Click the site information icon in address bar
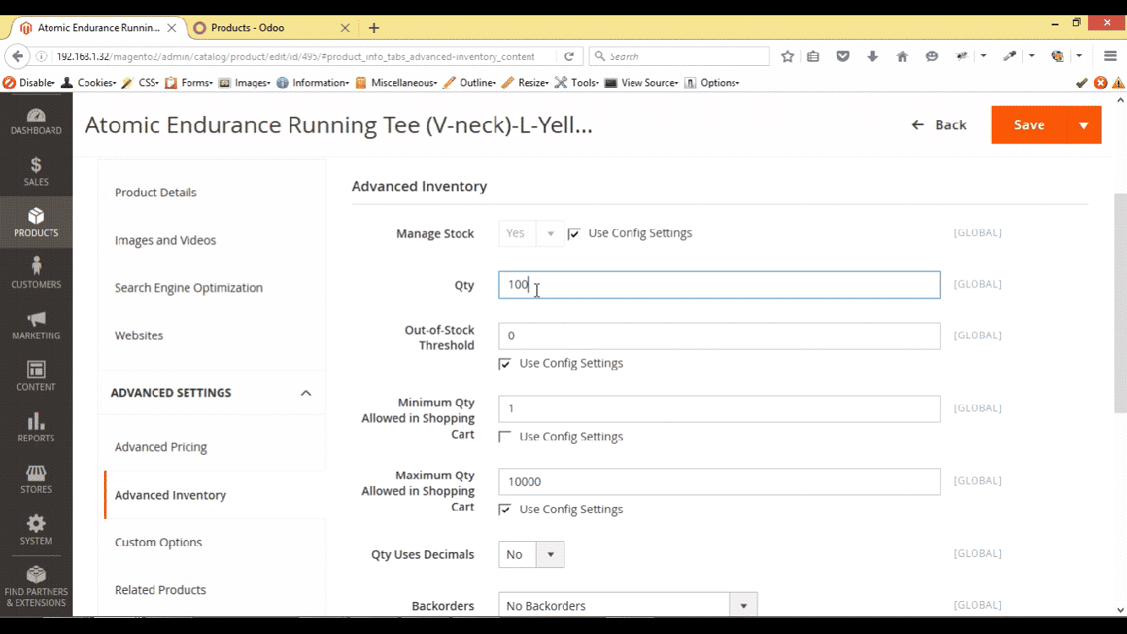1127x634 pixels. point(41,57)
